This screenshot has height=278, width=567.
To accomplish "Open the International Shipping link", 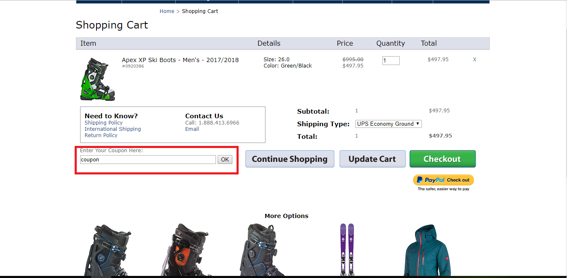I will click(113, 129).
